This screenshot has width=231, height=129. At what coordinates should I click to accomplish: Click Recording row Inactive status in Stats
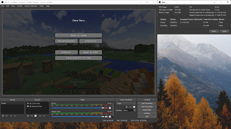point(173,25)
